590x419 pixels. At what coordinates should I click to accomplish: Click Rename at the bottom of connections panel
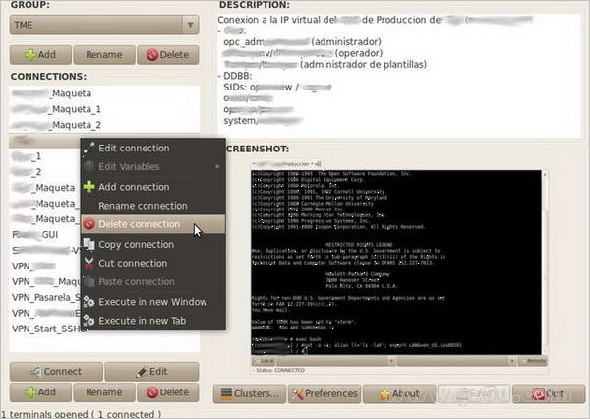pos(103,392)
